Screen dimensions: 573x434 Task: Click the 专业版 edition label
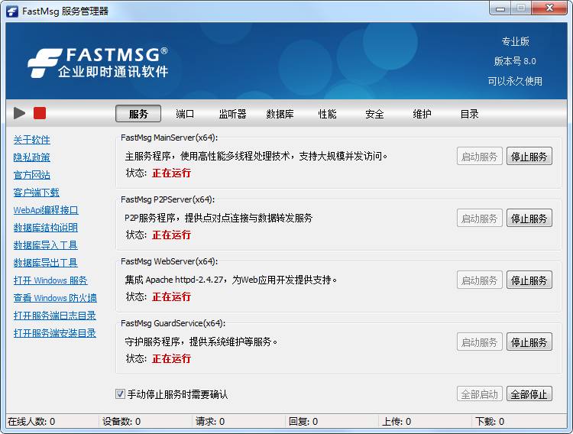coord(515,41)
